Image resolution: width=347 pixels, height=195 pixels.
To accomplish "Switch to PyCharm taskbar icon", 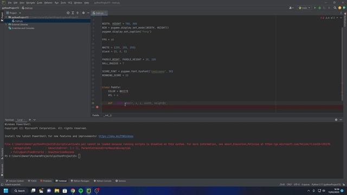I will click(x=89, y=191).
